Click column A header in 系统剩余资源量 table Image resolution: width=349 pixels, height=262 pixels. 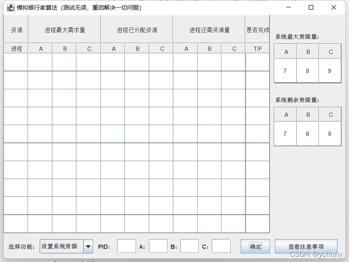(x=286, y=115)
